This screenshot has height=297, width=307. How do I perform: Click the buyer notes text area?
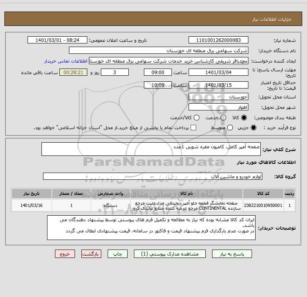pos(151,228)
